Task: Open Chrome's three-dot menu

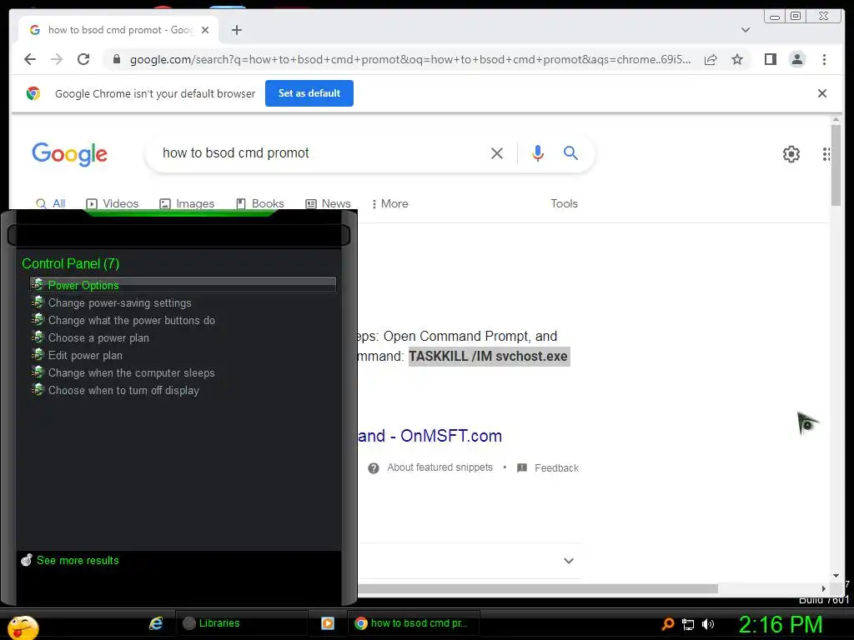Action: [x=824, y=59]
